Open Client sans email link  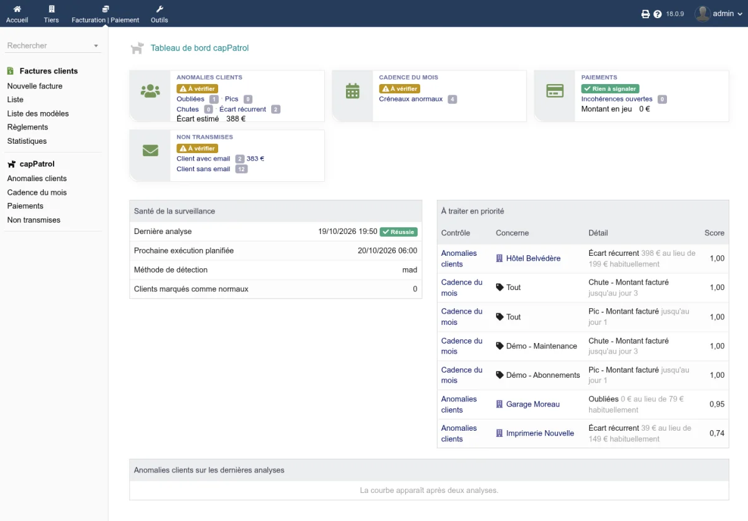203,169
